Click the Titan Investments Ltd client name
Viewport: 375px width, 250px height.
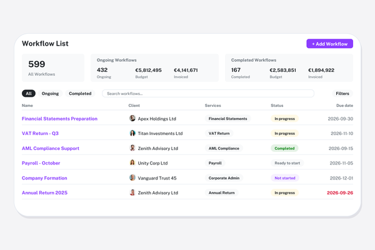coord(160,134)
